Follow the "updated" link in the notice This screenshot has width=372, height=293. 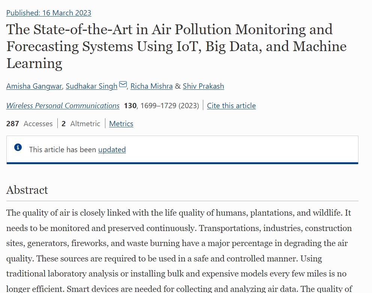pos(112,150)
